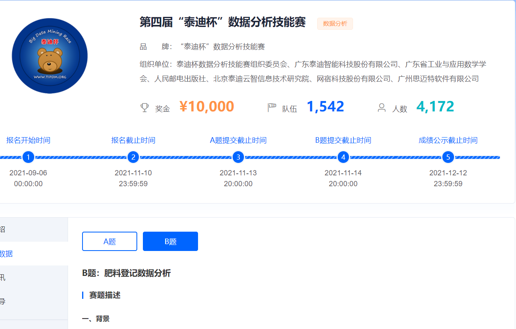Click the 报名截止时间 label

(133, 140)
